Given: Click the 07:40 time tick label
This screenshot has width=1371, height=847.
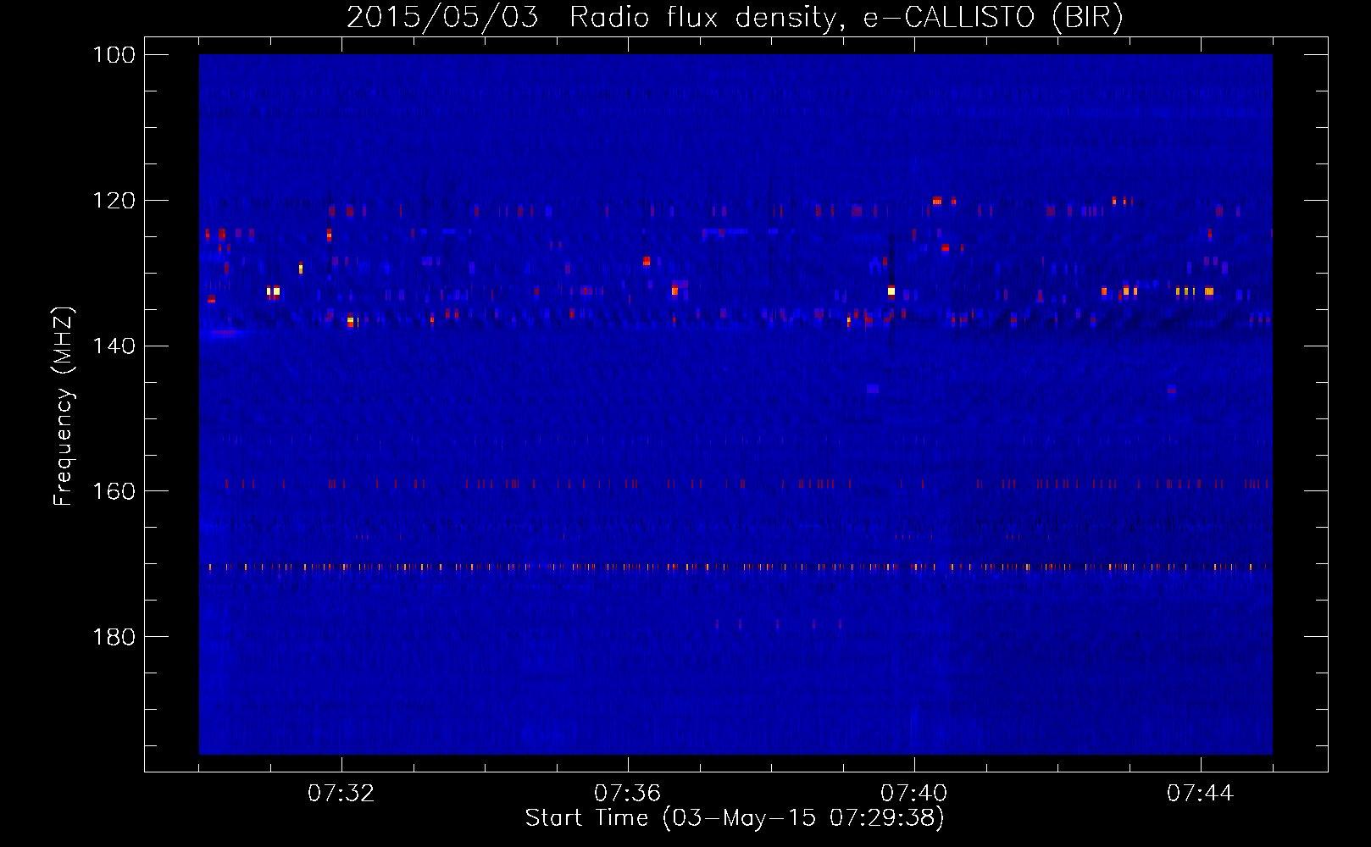Looking at the screenshot, I should coord(914,794).
